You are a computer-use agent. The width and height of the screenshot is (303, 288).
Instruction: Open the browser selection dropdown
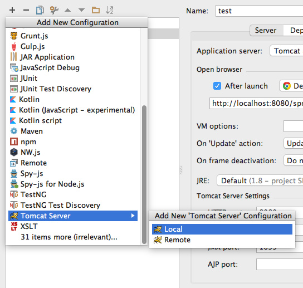click(x=291, y=86)
